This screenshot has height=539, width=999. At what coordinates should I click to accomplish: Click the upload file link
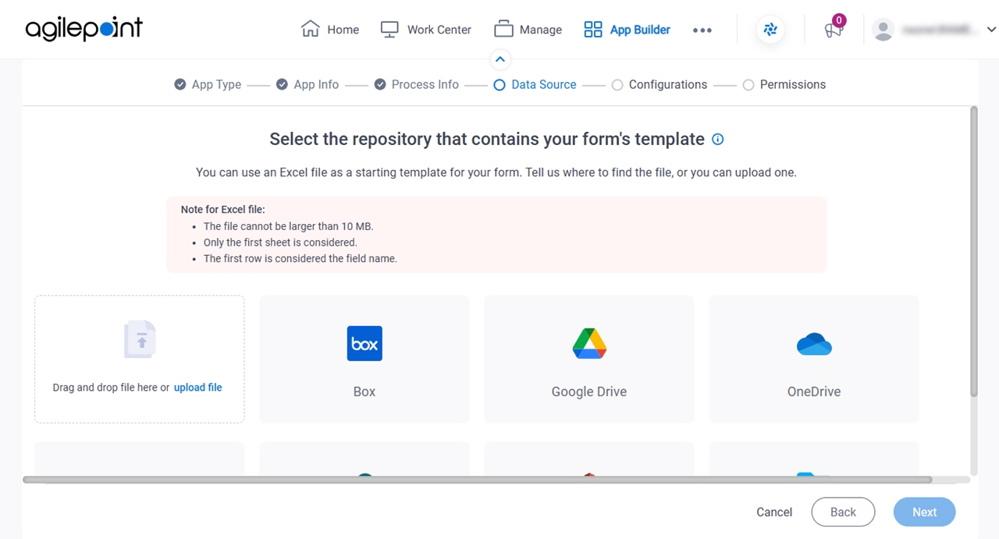pyautogui.click(x=198, y=388)
